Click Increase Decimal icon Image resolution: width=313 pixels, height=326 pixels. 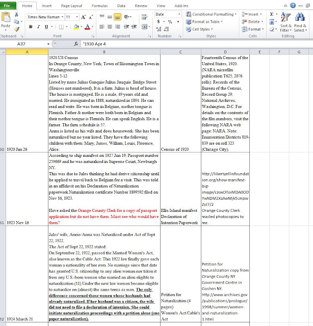click(x=159, y=29)
